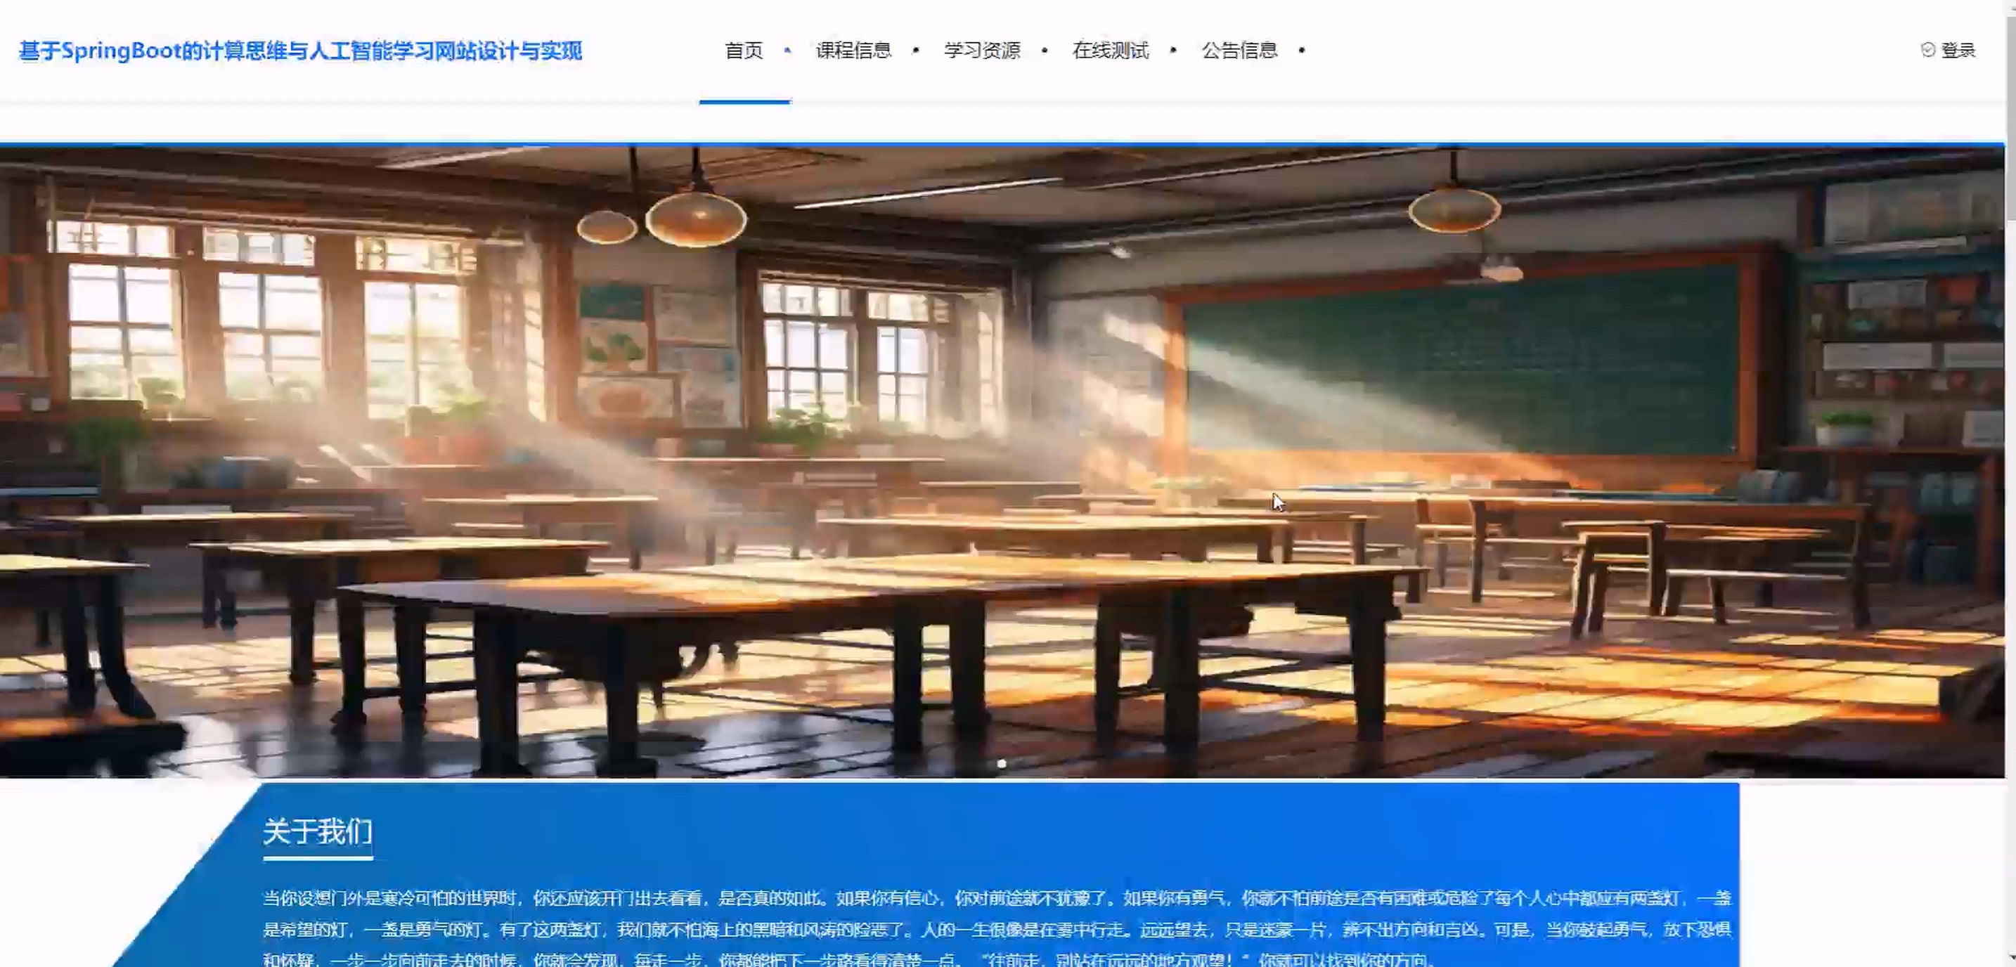
Task: Click the dot icon after 课程信息
Action: [916, 50]
